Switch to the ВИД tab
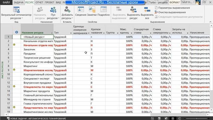Image resolution: width=213 pixels, height=120 pixels. click(x=59, y=2)
